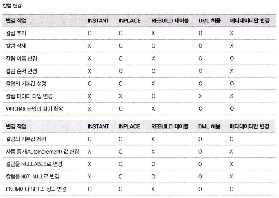Click the '칼럼 추가' row label
Viewport: 279px width, 198px height.
pyautogui.click(x=17, y=33)
